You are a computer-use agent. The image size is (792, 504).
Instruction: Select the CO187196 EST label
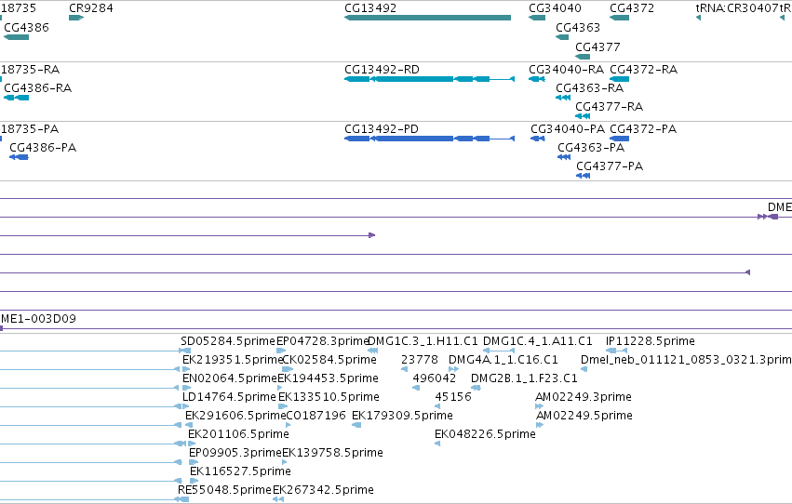315,416
